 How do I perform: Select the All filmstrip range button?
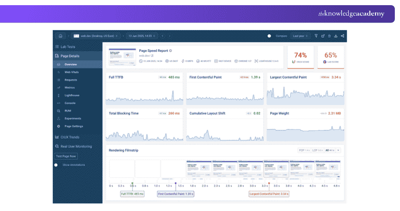coord(330,150)
